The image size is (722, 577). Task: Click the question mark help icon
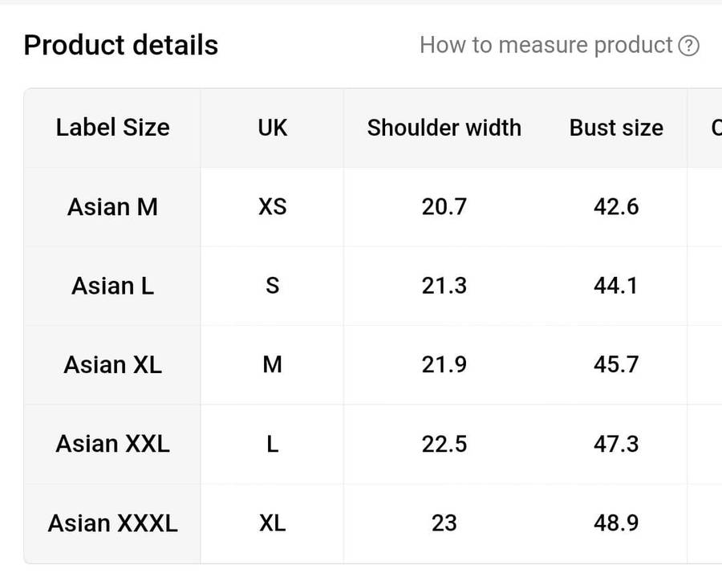click(x=688, y=46)
